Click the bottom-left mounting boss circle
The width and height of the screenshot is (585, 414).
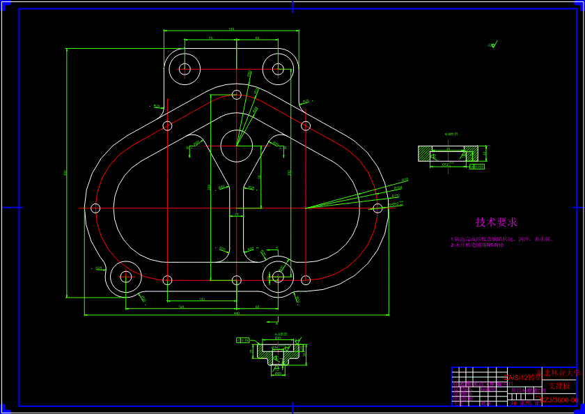[x=126, y=276]
